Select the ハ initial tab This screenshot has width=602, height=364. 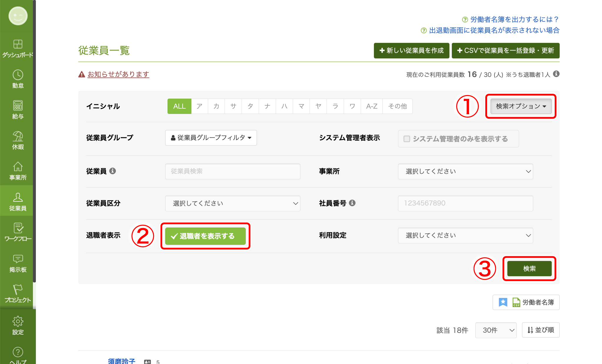click(x=284, y=106)
